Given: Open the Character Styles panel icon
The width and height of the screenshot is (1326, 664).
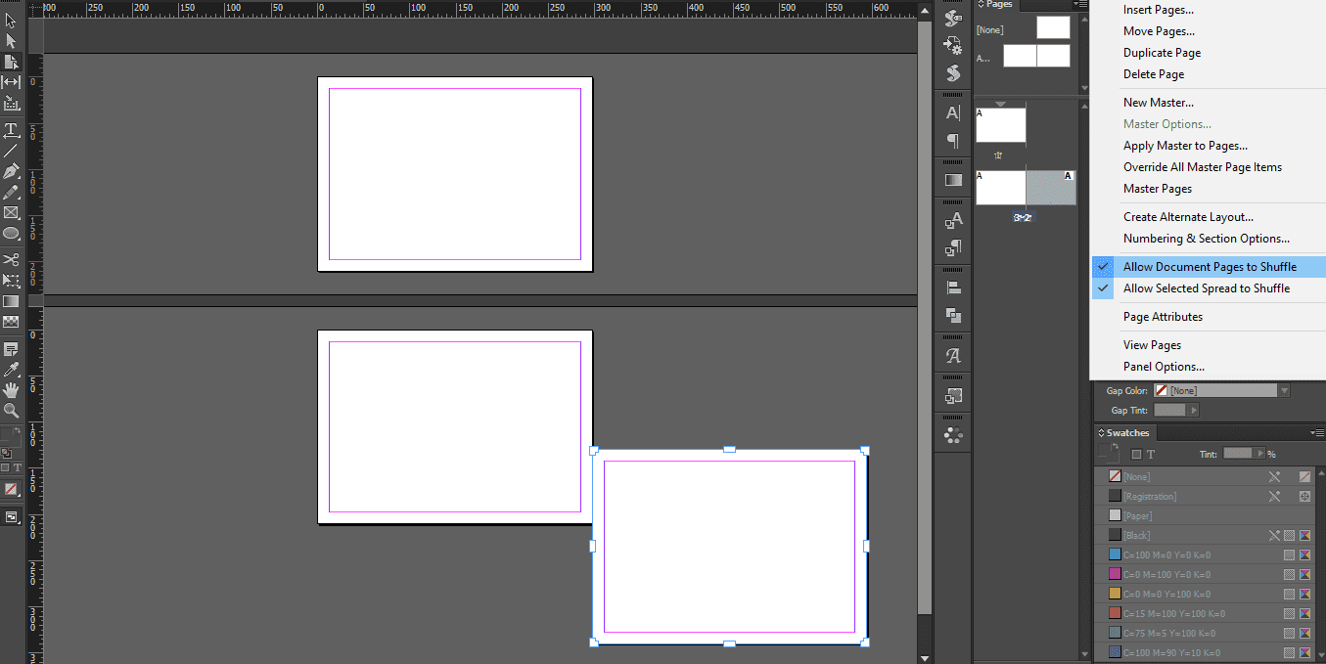Looking at the screenshot, I should pyautogui.click(x=953, y=220).
